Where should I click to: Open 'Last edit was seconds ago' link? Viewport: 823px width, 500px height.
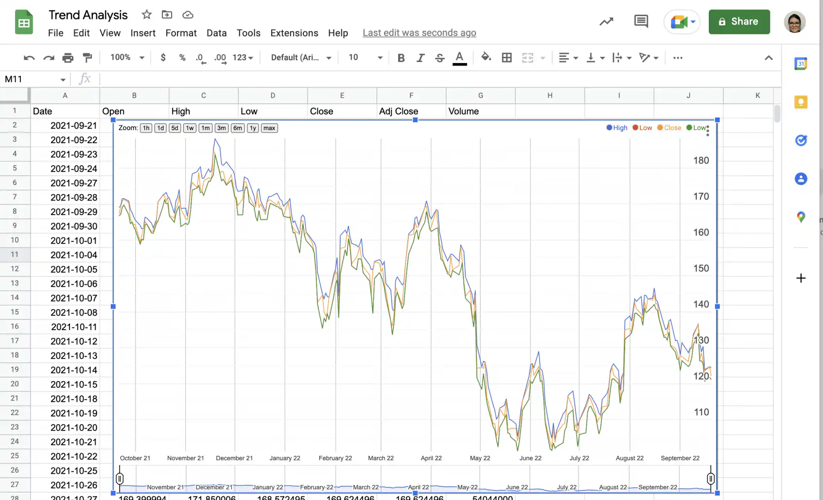coord(419,33)
